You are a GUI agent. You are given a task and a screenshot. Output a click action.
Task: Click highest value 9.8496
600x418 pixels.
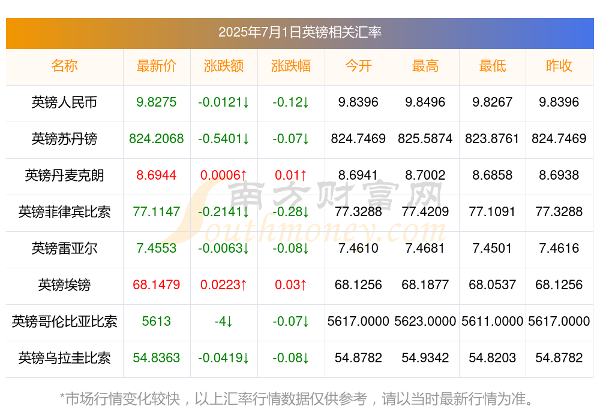click(x=425, y=102)
